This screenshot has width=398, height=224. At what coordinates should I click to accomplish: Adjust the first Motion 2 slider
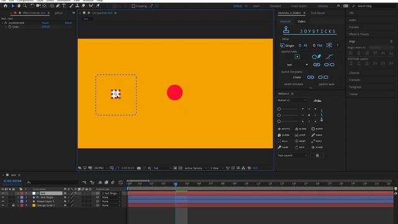[288, 109]
